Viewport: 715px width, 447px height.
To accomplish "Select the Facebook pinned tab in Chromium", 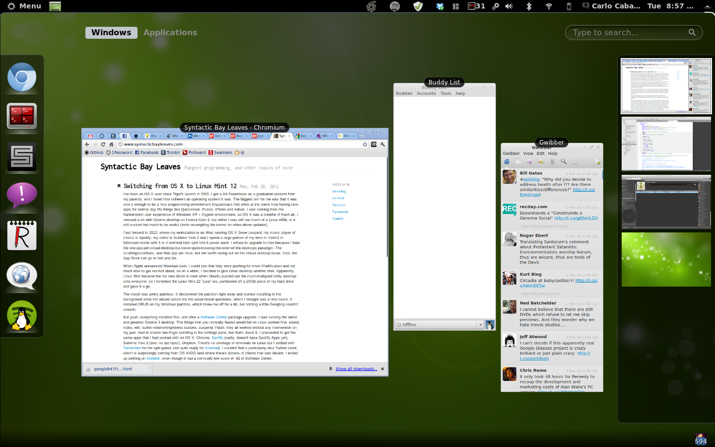I will coord(124,136).
